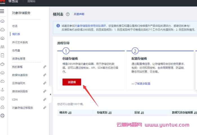Image resolution: width=197 pixels, height=135 pixels.
Task: Click the link icon next to CDN
Action: [44, 100]
